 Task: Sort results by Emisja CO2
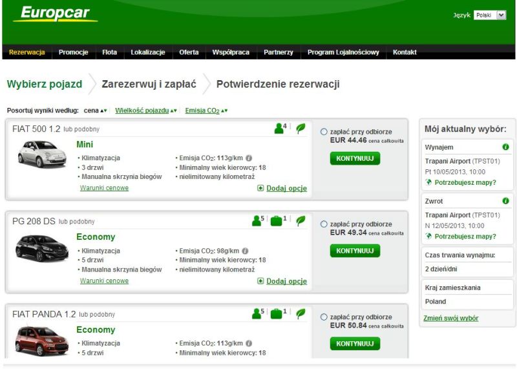point(202,111)
